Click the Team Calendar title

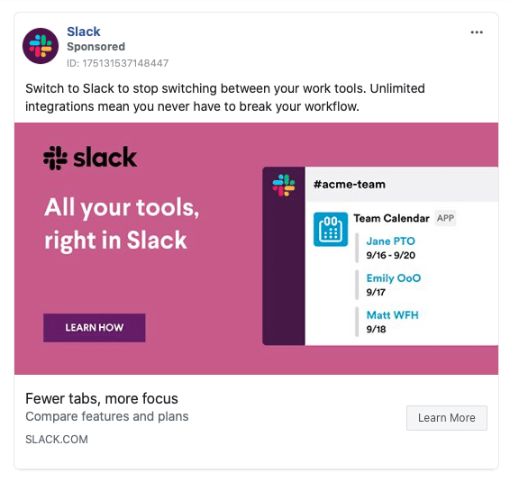[392, 218]
